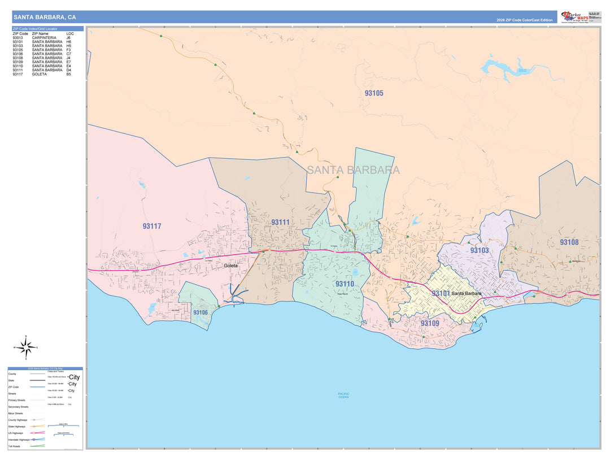
Task: Click the scale in miles bar
Action: point(63,426)
